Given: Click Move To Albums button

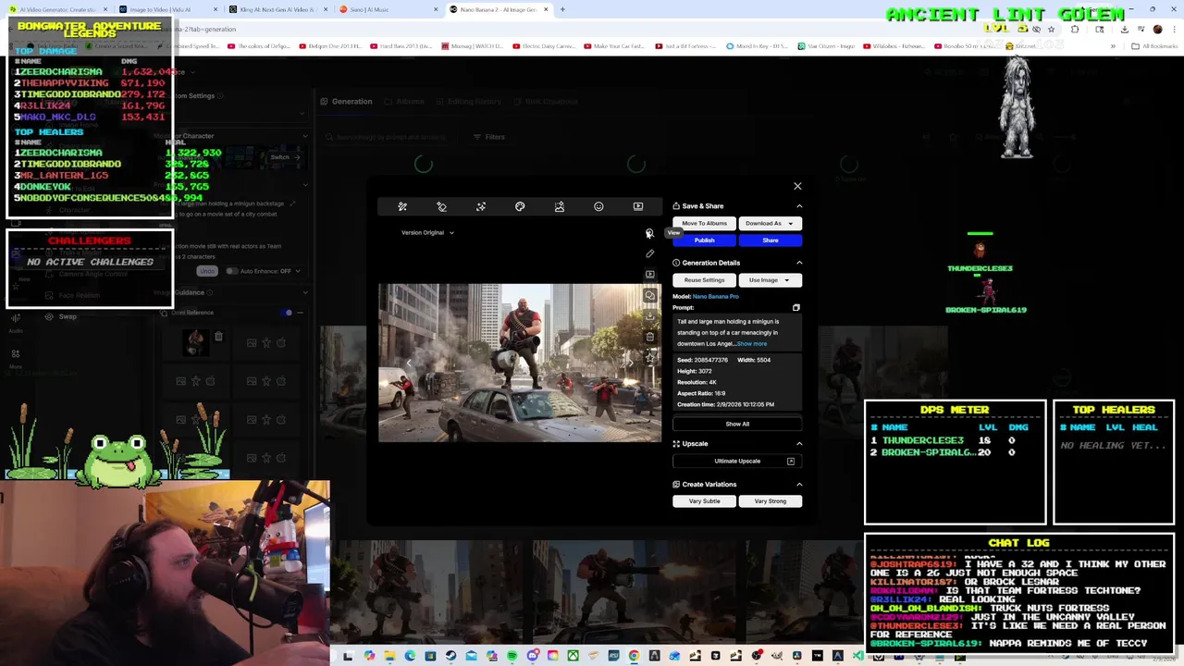Looking at the screenshot, I should click(704, 223).
